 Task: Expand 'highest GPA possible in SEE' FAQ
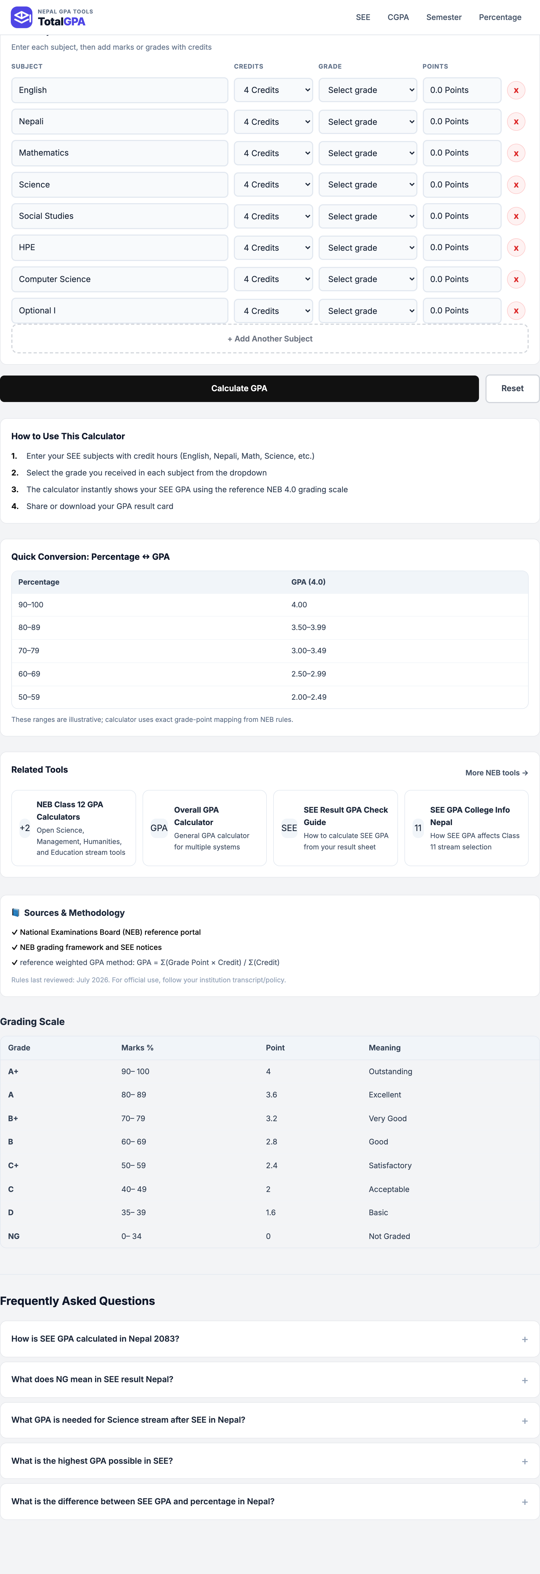coord(269,1461)
